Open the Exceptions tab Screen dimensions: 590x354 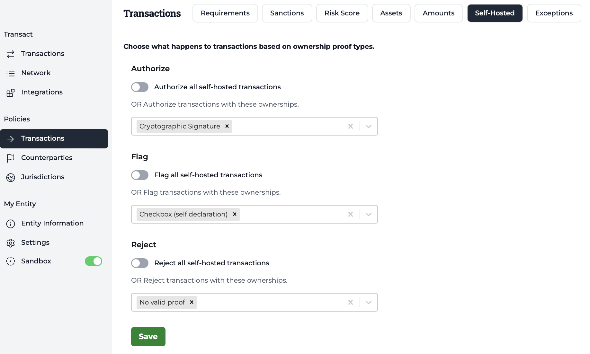point(554,13)
